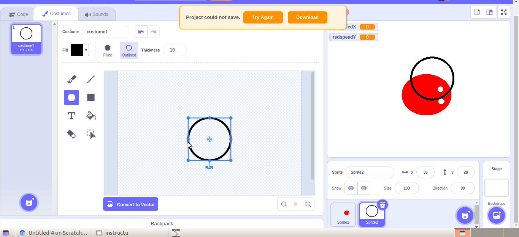Open the Fill color dropdown
The height and width of the screenshot is (237, 519).
pos(85,50)
